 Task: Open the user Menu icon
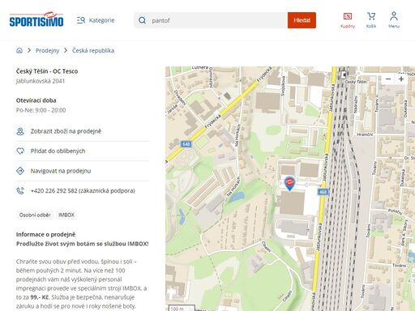pyautogui.click(x=394, y=20)
